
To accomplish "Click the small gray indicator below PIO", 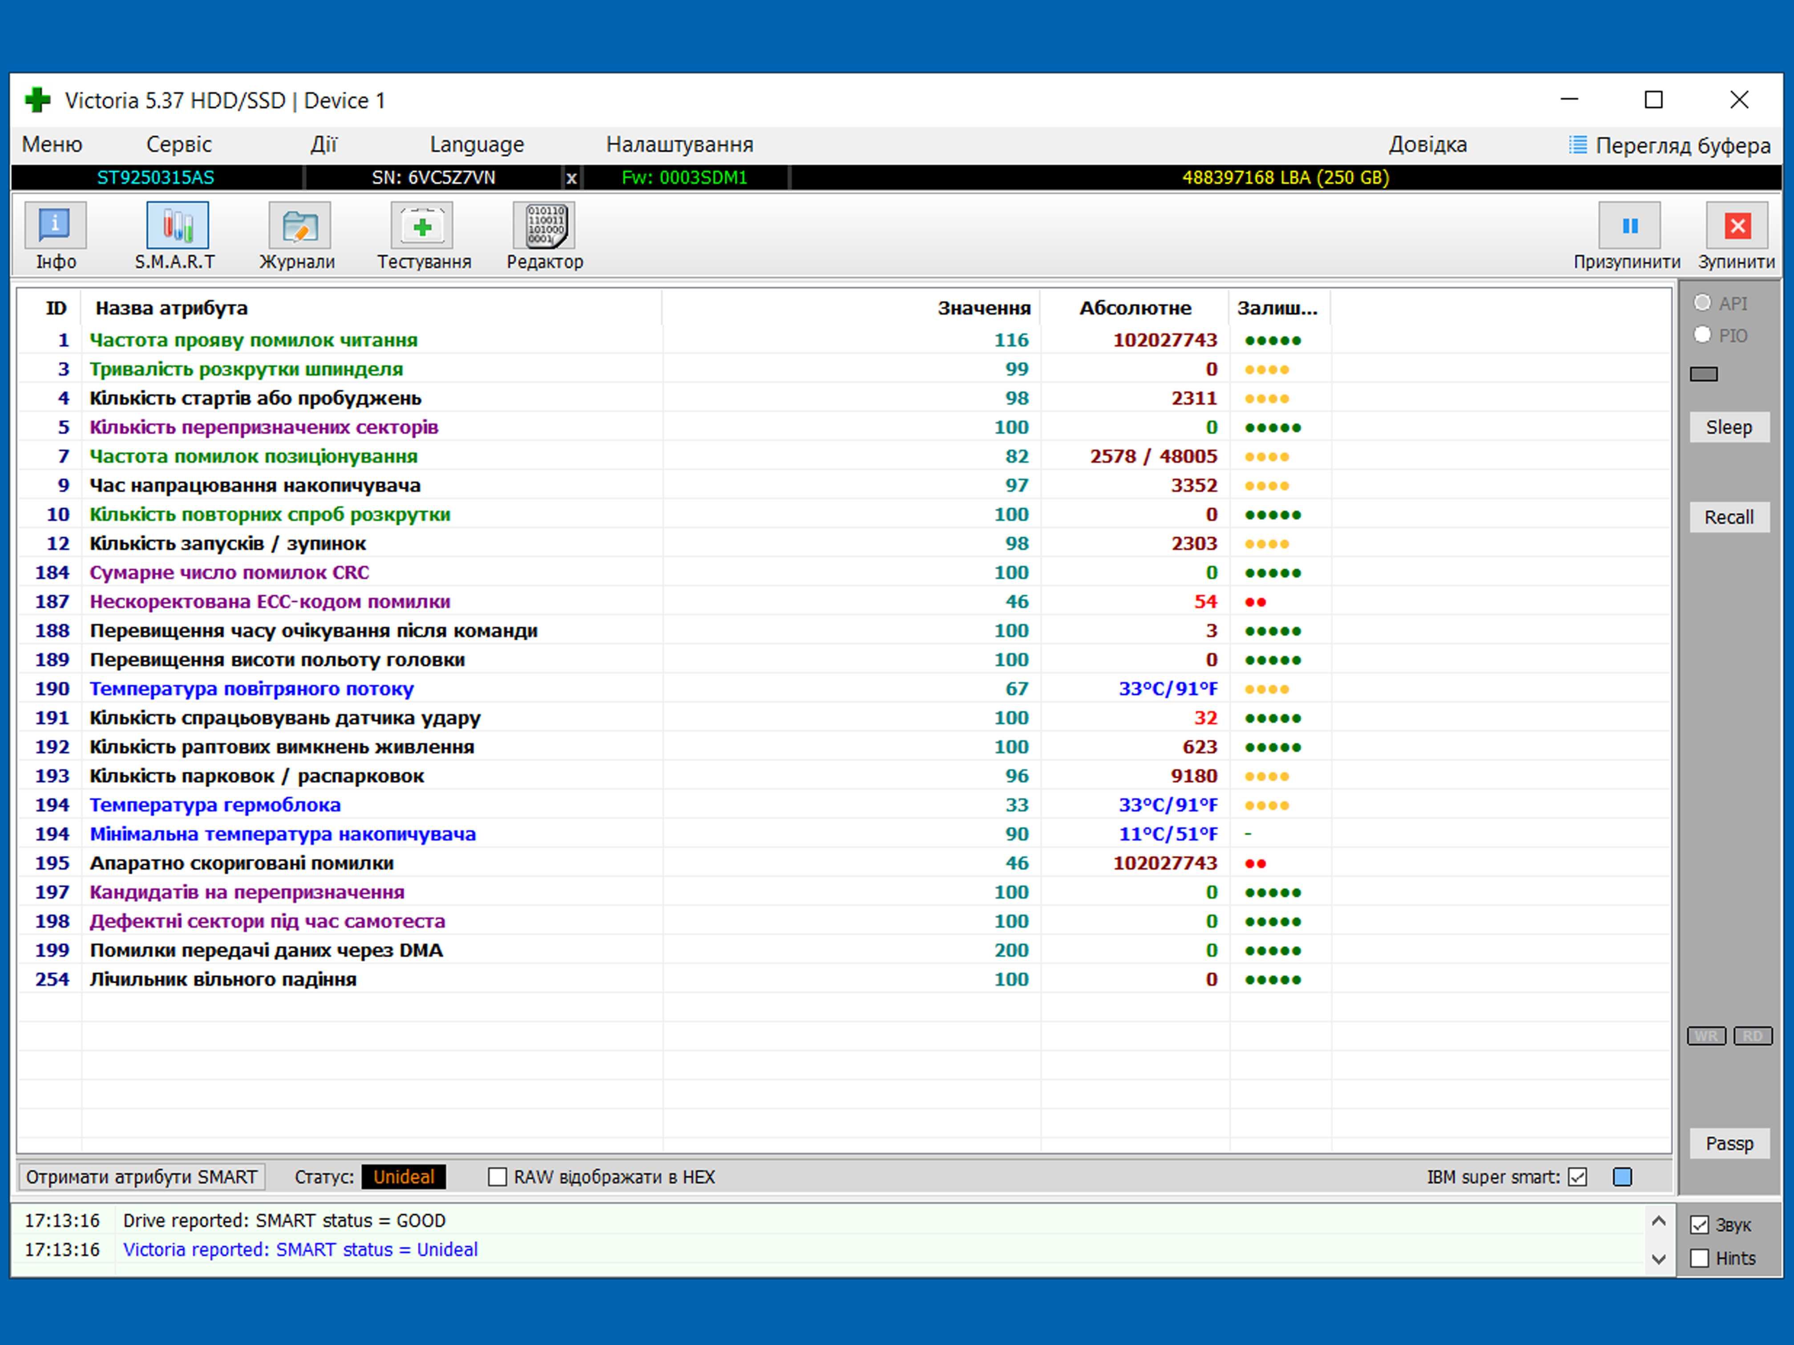I will pyautogui.click(x=1703, y=374).
